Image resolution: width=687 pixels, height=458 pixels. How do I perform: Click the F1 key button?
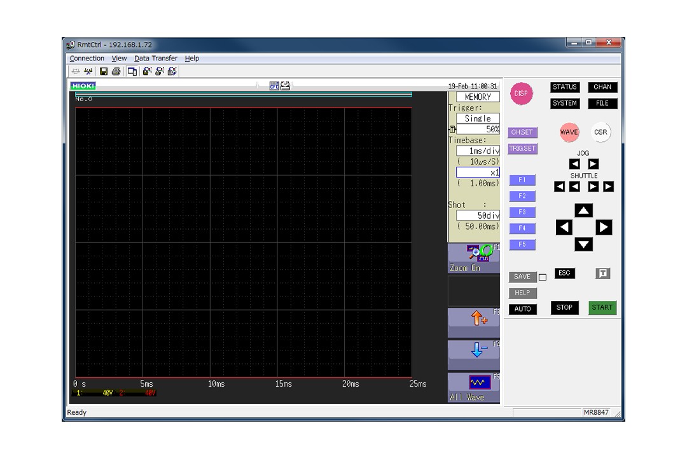522,179
